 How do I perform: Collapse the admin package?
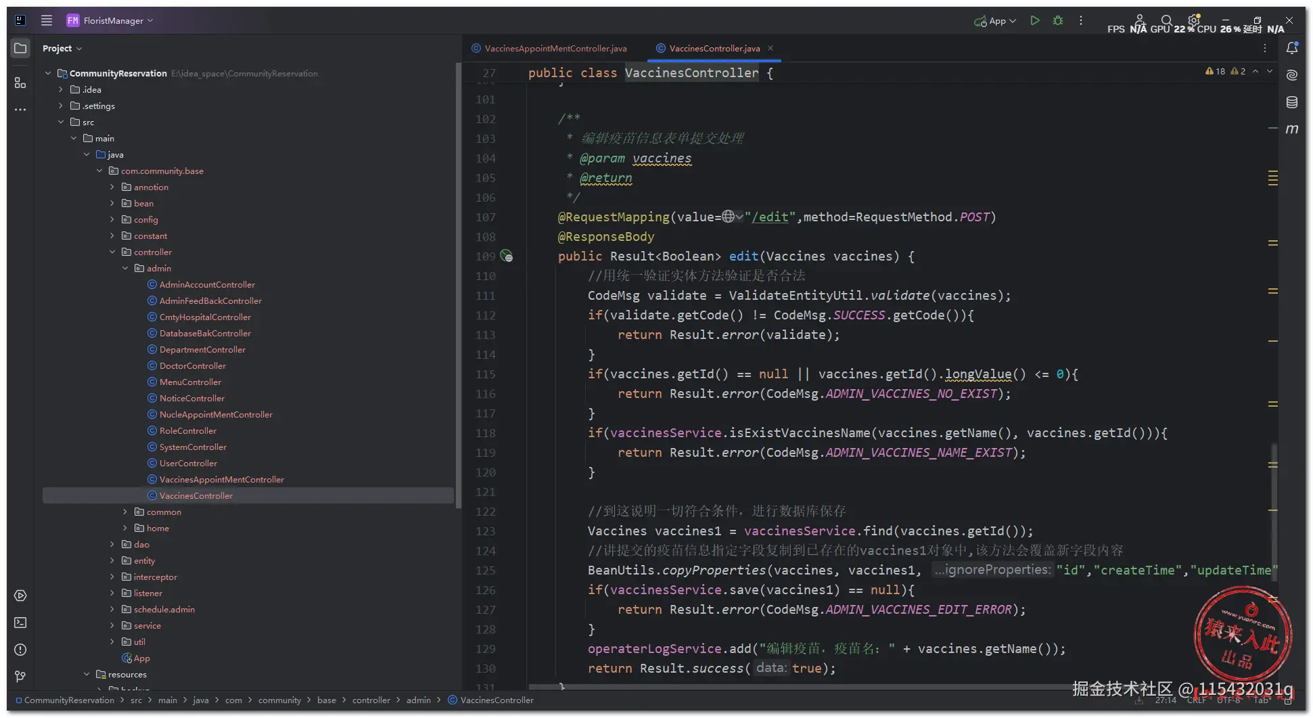click(125, 268)
